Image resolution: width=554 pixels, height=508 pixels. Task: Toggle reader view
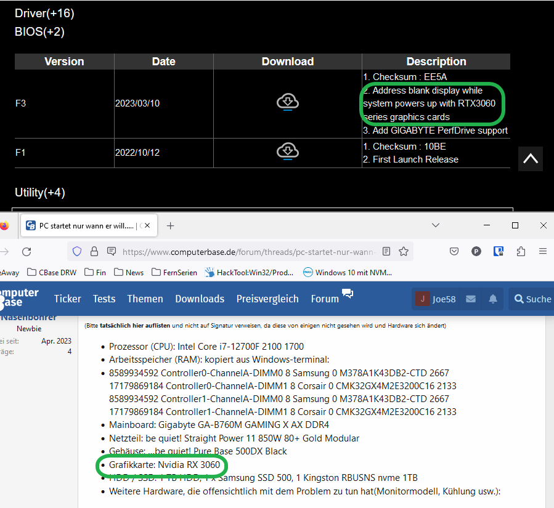coord(386,251)
